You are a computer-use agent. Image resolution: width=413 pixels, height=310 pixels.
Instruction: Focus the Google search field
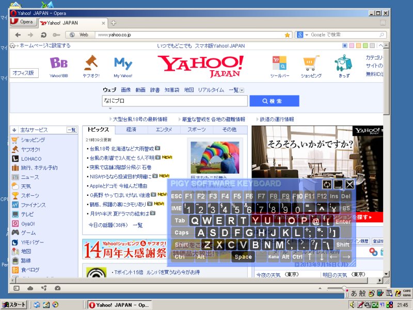point(344,35)
